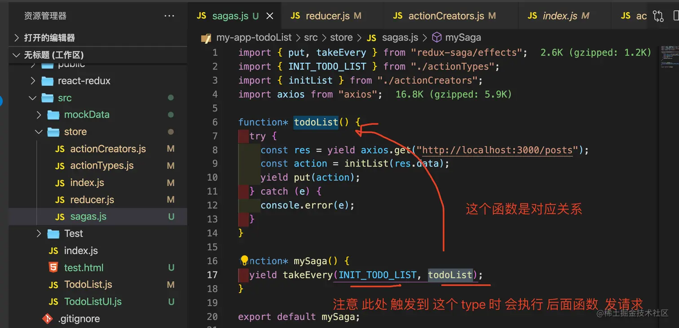The width and height of the screenshot is (679, 328).
Task: Expand the mockData folder chevron
Action: [x=39, y=115]
